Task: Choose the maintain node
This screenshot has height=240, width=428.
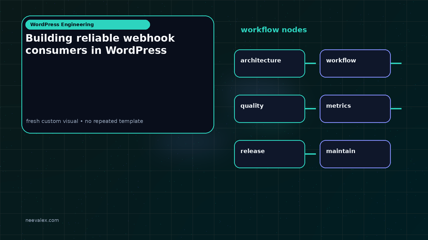Action: pyautogui.click(x=355, y=154)
